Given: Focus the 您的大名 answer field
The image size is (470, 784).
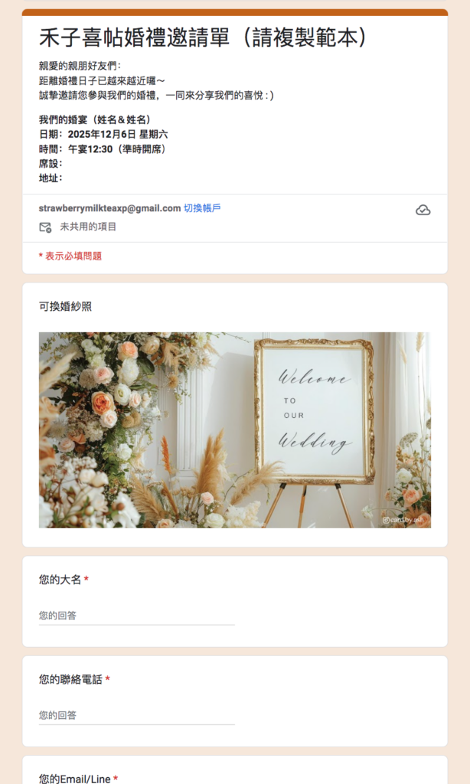Looking at the screenshot, I should 137,616.
